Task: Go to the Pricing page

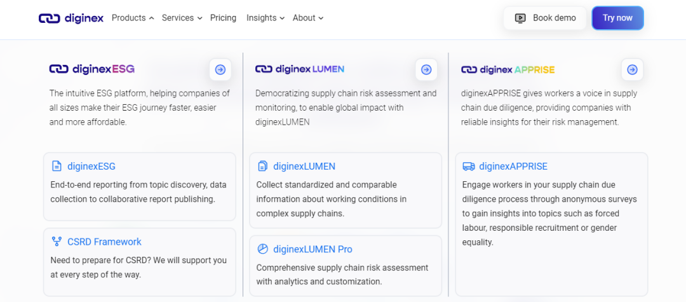Action: point(223,18)
